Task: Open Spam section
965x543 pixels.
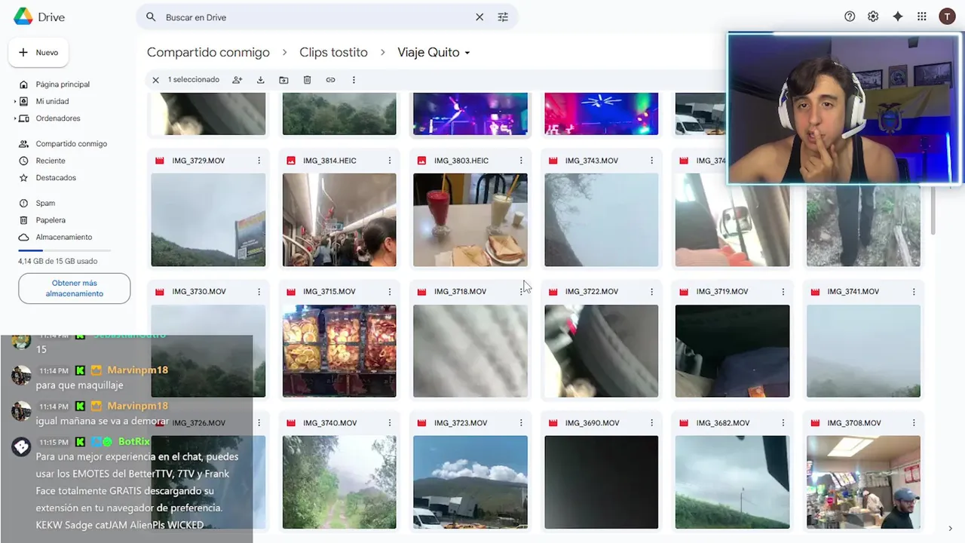Action: point(45,203)
